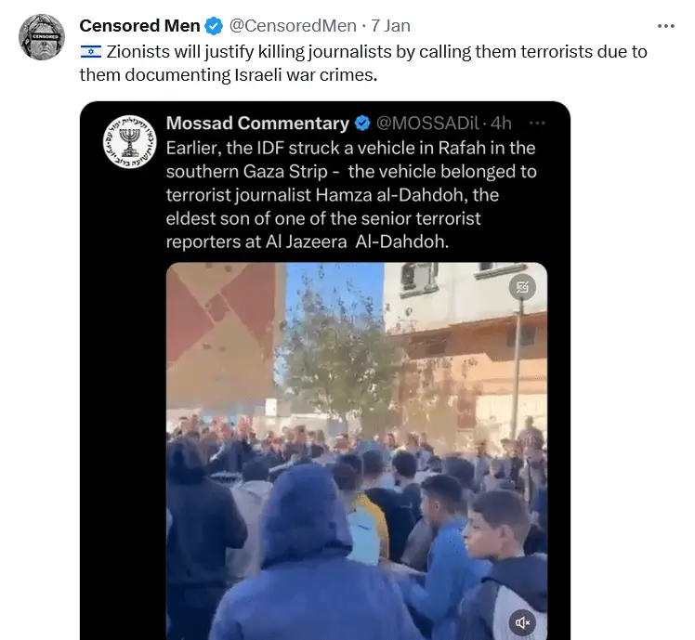Unmute the video sound
Viewport: 695px width, 640px height.
(522, 622)
